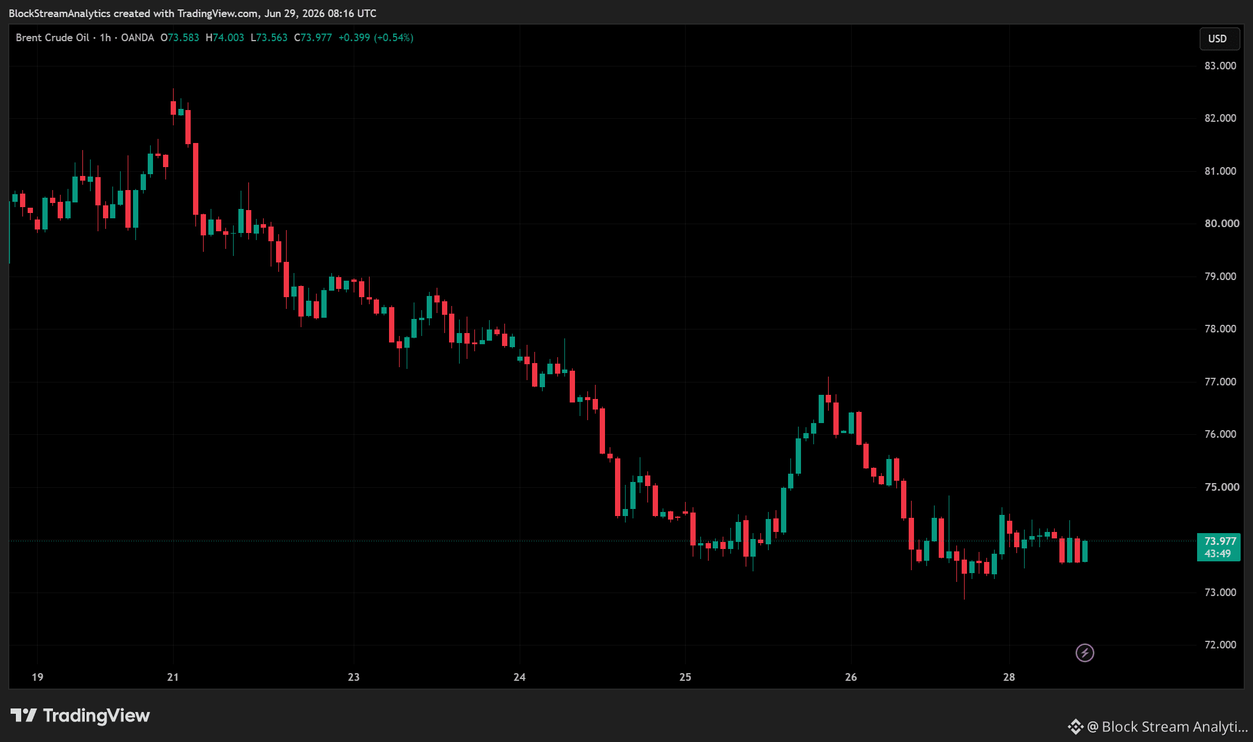This screenshot has width=1253, height=742.
Task: Click the change value +0.399 (+0.54%)
Action: pos(376,38)
